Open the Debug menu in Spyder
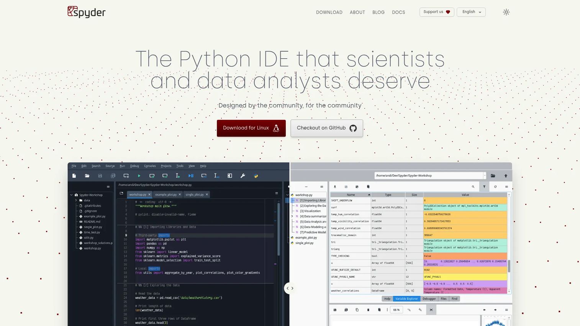This screenshot has width=580, height=326. click(134, 166)
